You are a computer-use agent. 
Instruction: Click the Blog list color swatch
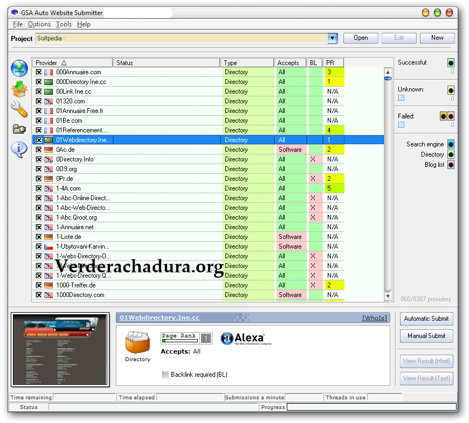[451, 165]
